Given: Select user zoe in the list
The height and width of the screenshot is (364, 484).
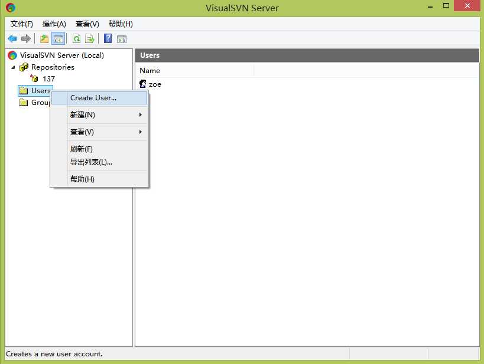Looking at the screenshot, I should pyautogui.click(x=155, y=84).
